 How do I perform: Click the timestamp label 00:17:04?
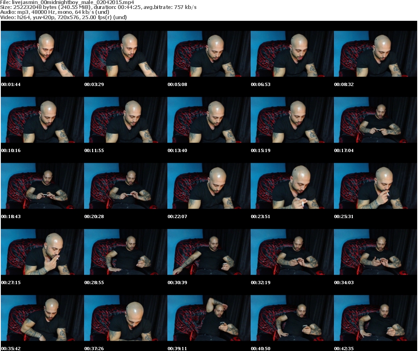coord(344,150)
